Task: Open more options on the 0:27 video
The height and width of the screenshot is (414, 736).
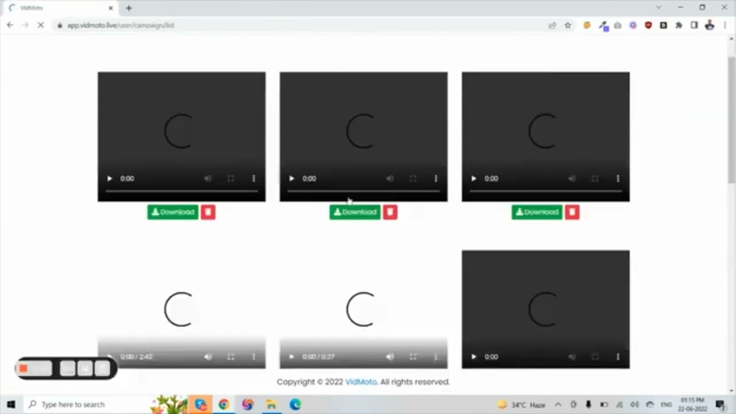Action: click(436, 356)
